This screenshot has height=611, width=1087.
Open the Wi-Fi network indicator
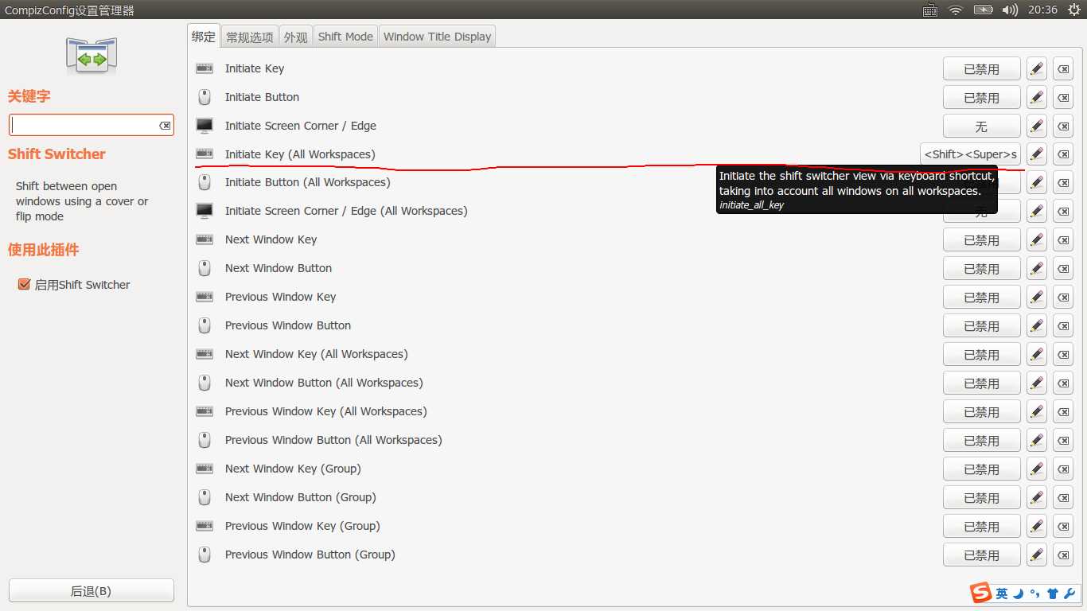pyautogui.click(x=956, y=10)
